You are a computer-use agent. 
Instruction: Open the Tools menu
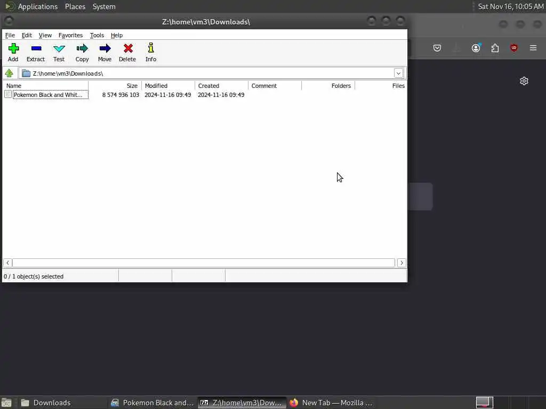coord(97,35)
